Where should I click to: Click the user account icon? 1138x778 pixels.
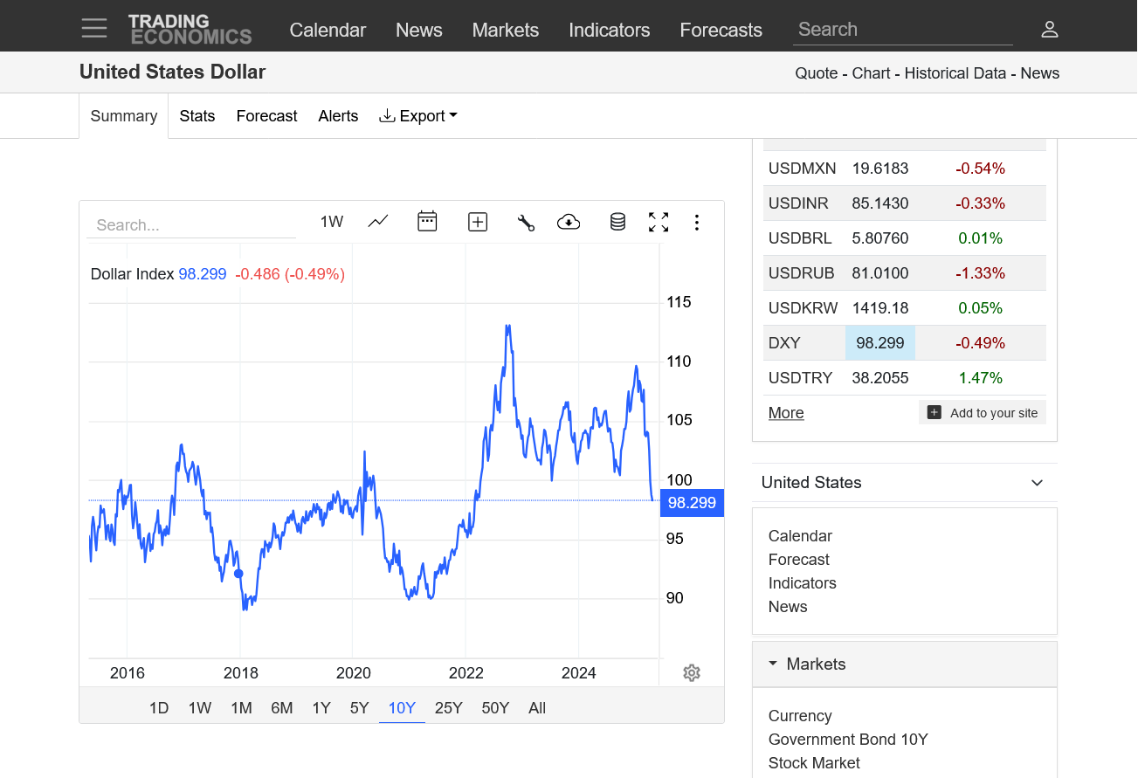[1049, 30]
